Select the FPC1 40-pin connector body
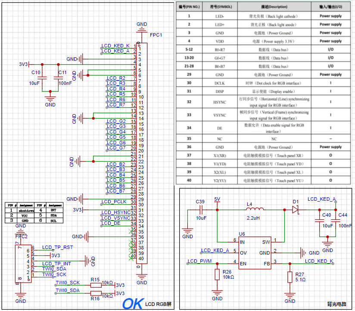 [142, 153]
